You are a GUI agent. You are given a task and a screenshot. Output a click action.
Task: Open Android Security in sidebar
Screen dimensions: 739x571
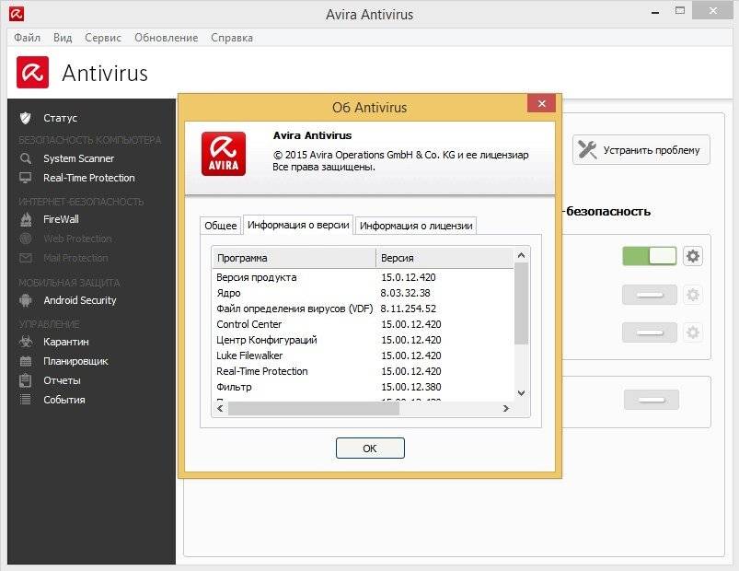pyautogui.click(x=80, y=300)
